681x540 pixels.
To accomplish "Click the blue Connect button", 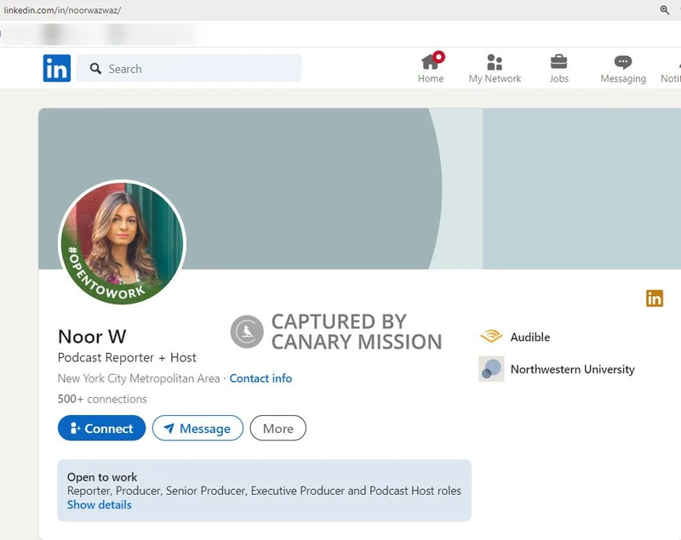I will pos(101,428).
